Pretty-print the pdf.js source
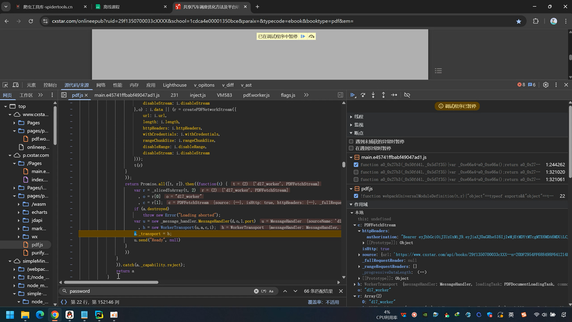 [64, 302]
